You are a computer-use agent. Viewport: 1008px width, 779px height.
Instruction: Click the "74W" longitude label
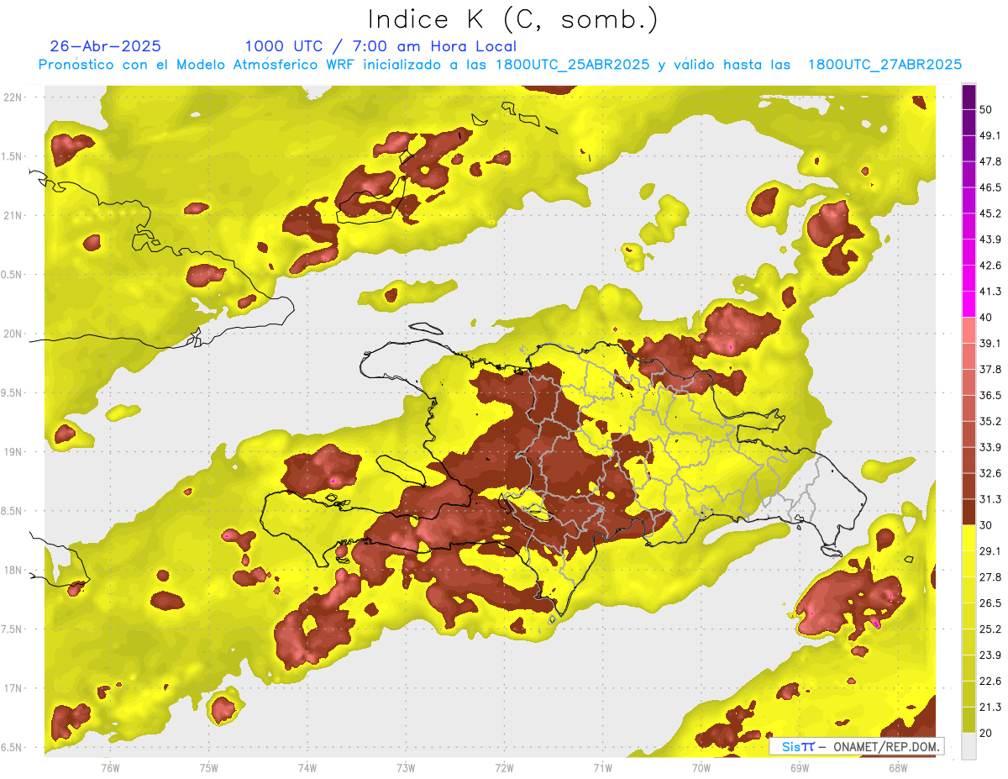point(307,767)
